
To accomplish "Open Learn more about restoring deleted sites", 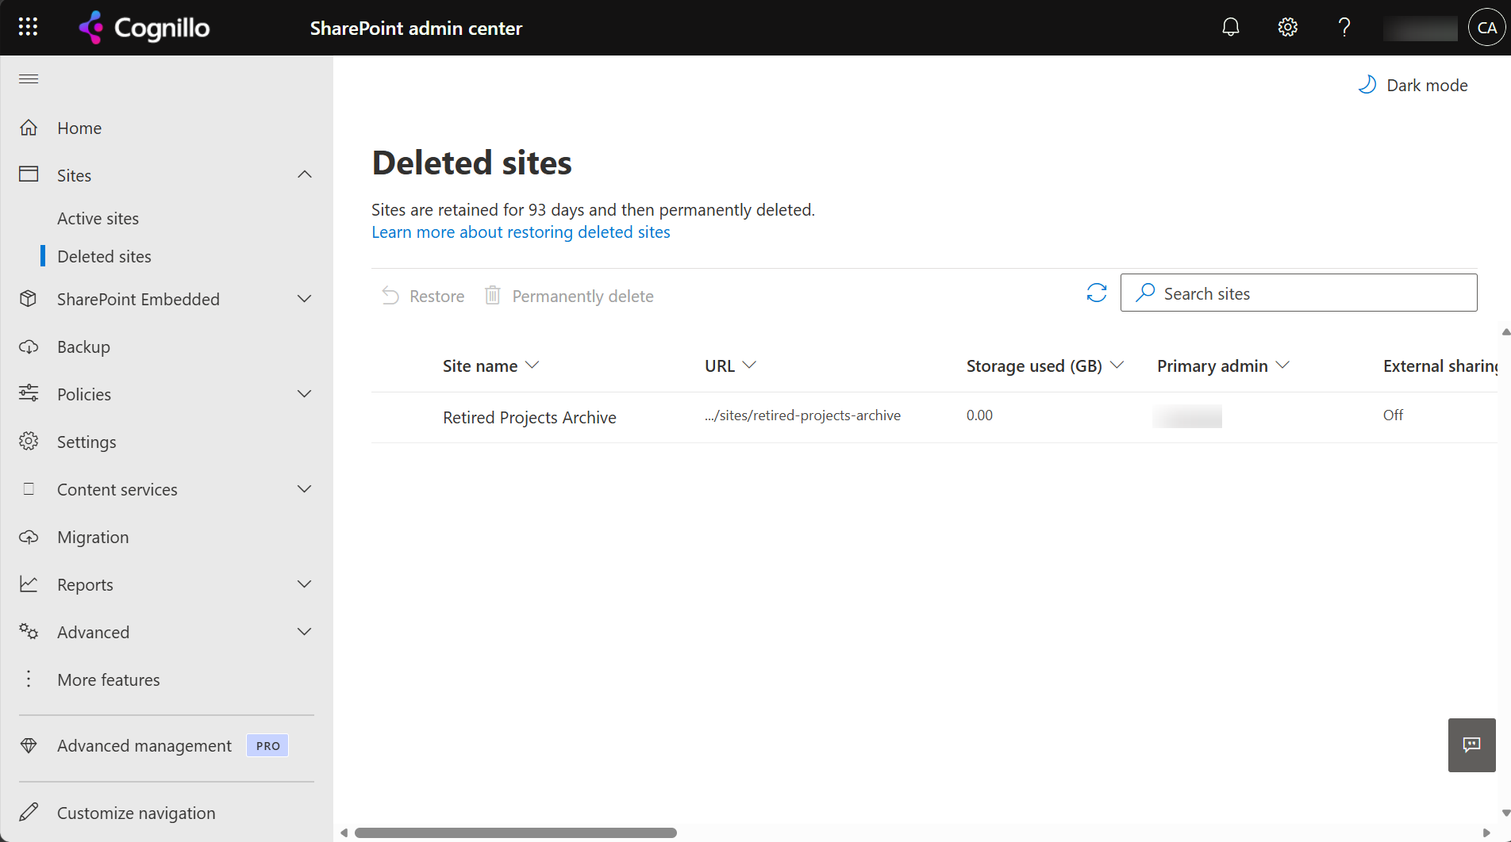I will click(x=521, y=232).
